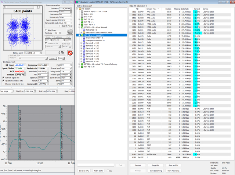Click the S icon beside ServiceID = 1603
Screen dimensions: 235x175
pos(84,56)
